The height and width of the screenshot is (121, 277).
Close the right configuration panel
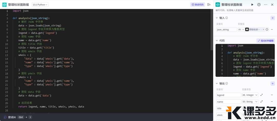click(x=272, y=5)
